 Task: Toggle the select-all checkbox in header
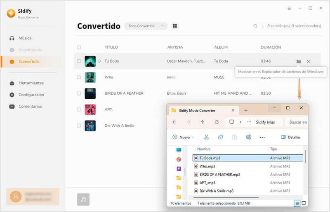point(79,47)
